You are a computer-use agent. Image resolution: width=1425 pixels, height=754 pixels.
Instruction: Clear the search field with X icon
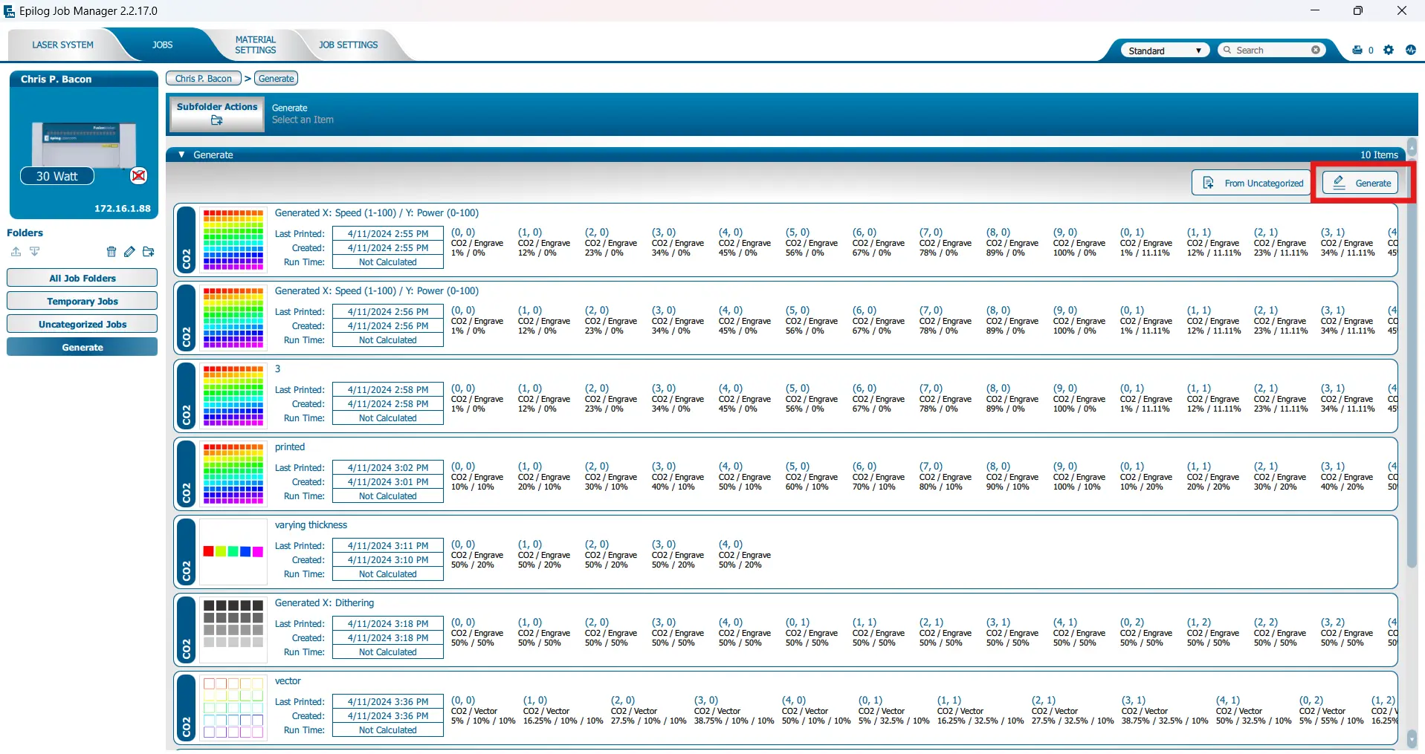tap(1316, 50)
